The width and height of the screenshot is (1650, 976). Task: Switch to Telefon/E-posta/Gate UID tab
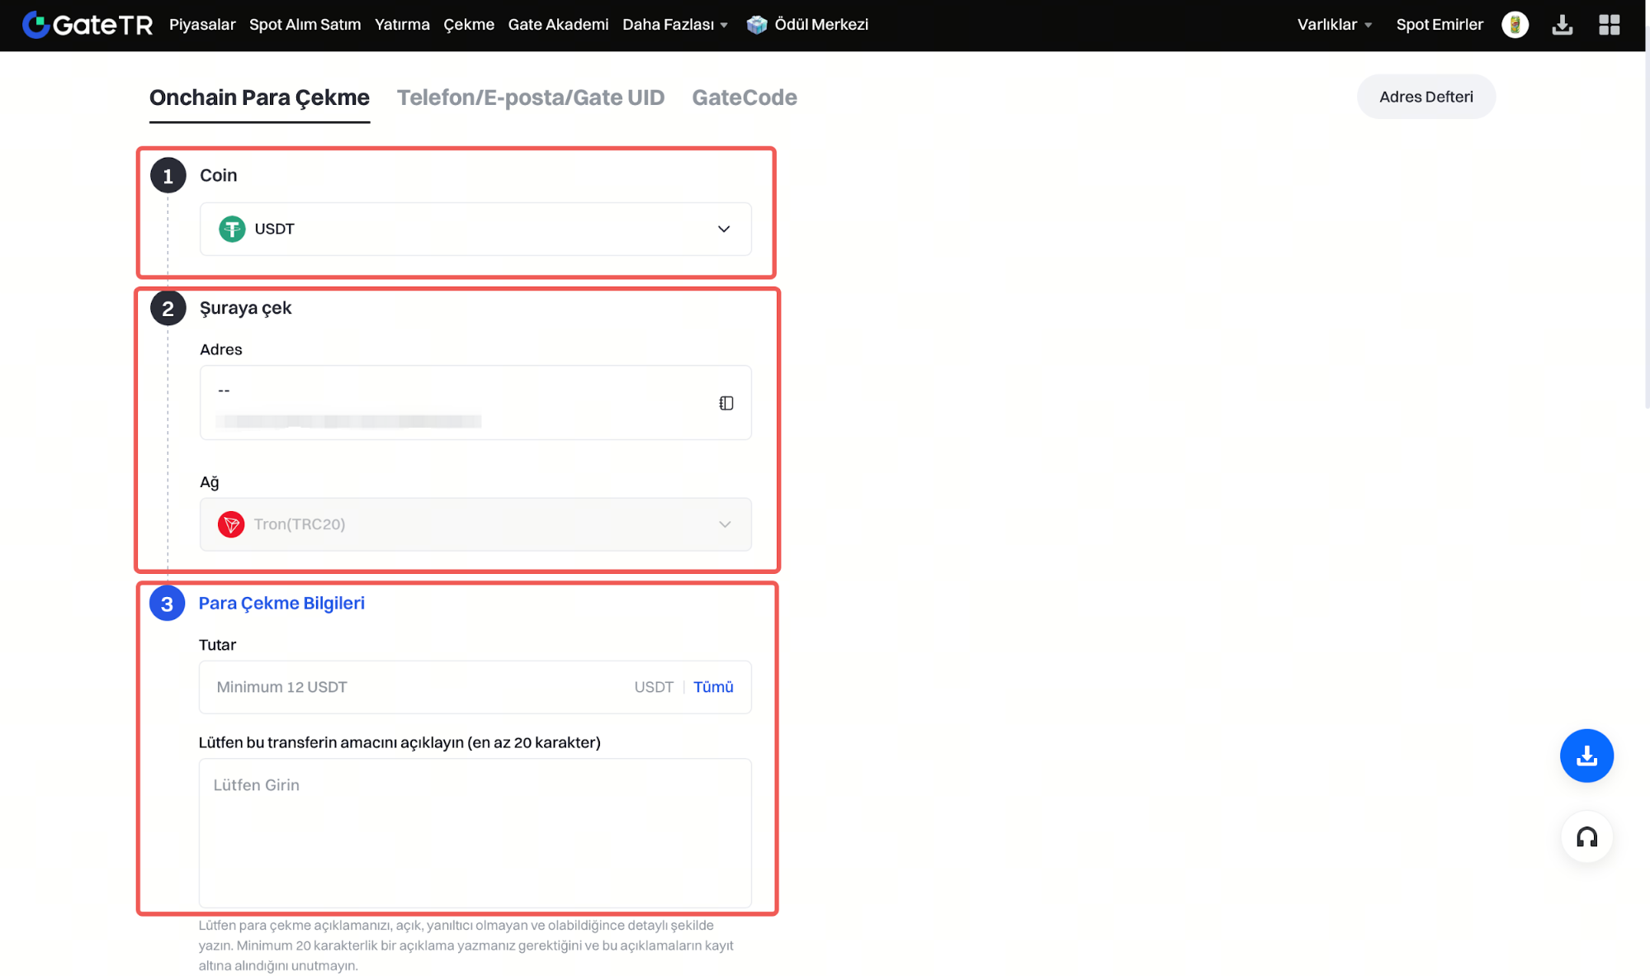530,97
